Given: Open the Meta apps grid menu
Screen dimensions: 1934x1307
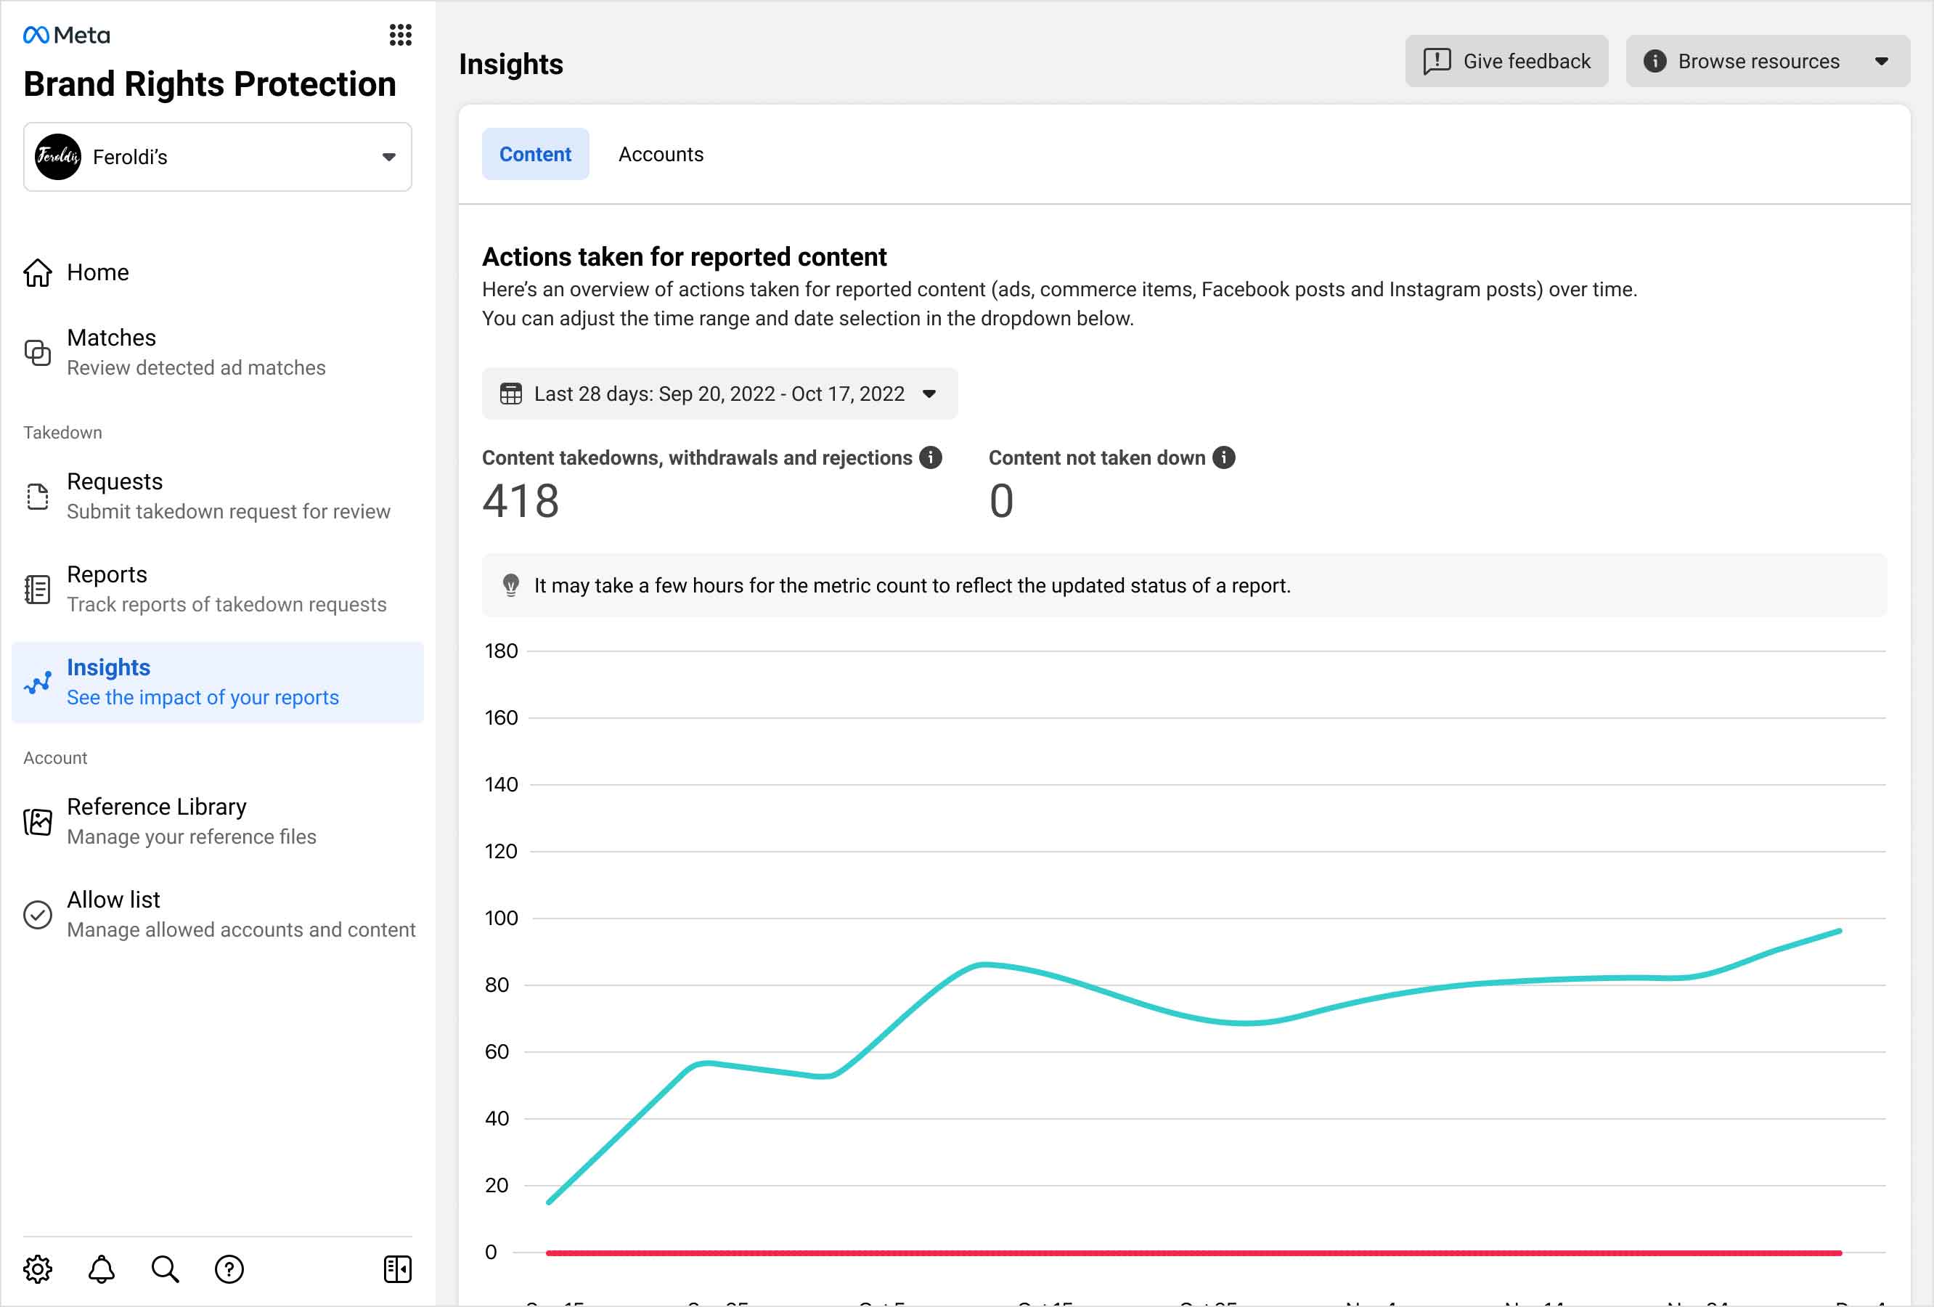Looking at the screenshot, I should pyautogui.click(x=400, y=35).
